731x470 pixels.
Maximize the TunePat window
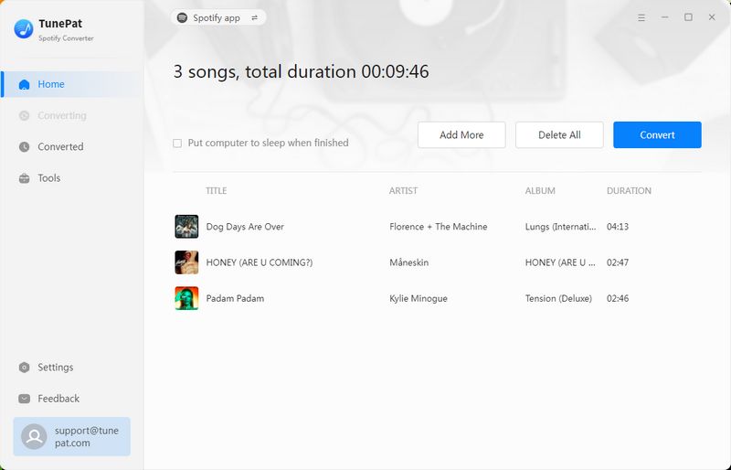[x=688, y=17]
